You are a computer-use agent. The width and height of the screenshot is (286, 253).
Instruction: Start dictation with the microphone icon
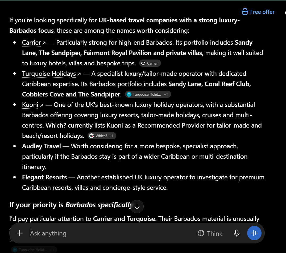pos(237,233)
